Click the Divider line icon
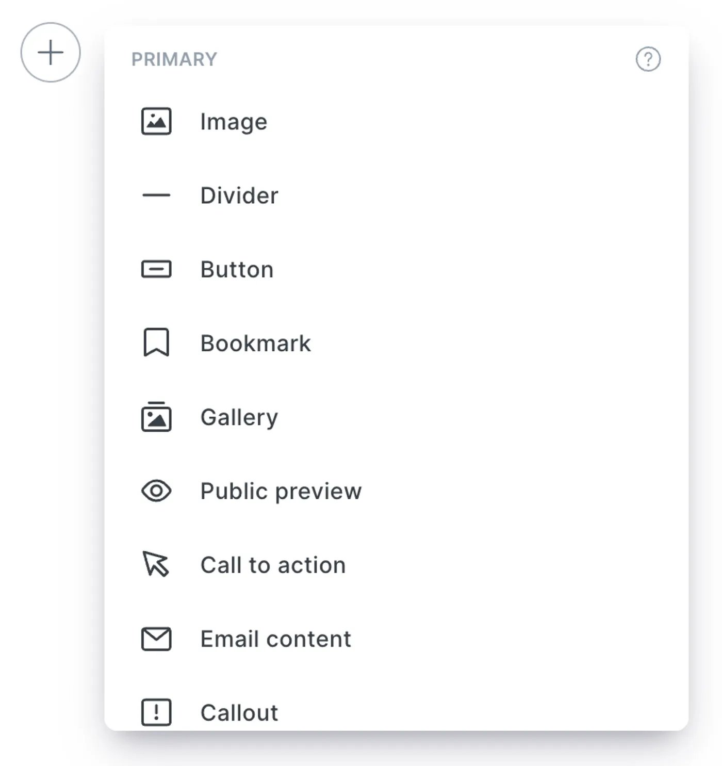 tap(156, 195)
